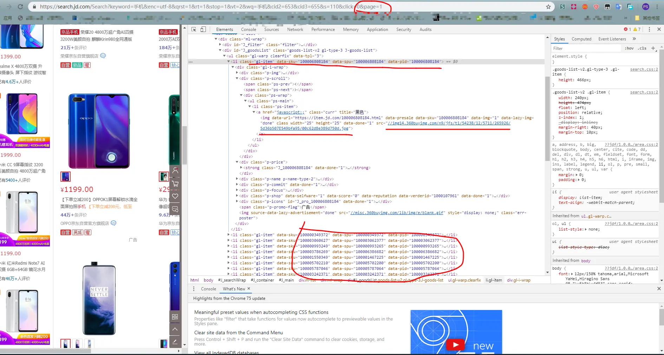Open the OnePlus Never Settle phone image
Image resolution: width=664 pixels, height=355 pixels.
(x=99, y=298)
